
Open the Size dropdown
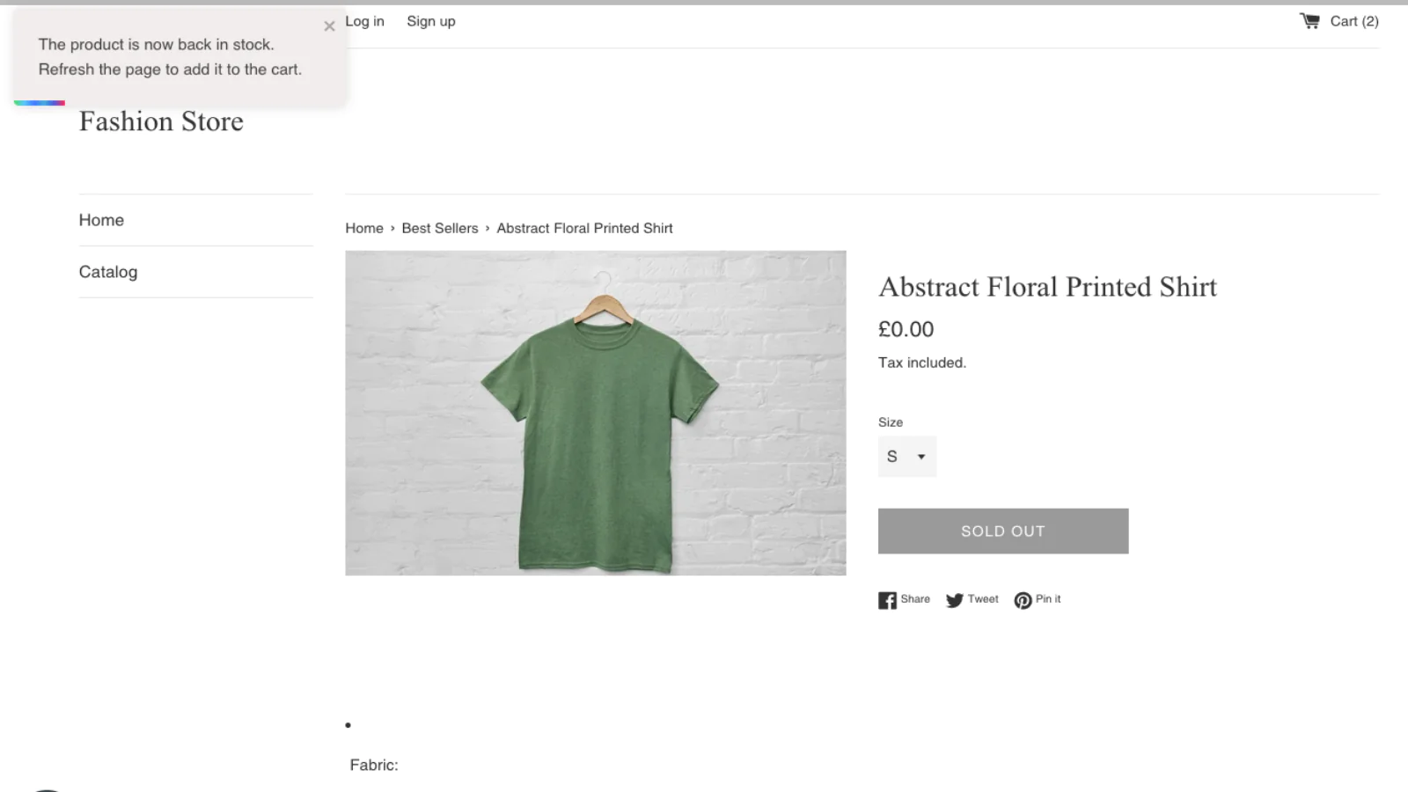[x=906, y=457]
